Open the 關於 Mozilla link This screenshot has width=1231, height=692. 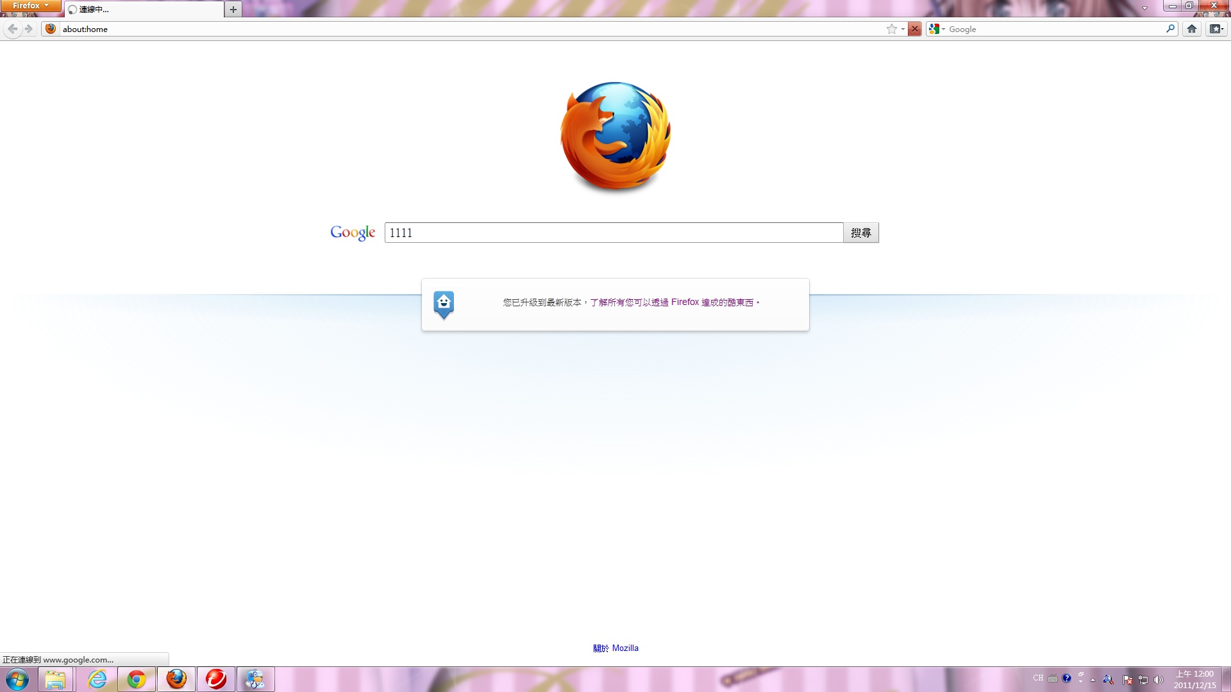[615, 648]
